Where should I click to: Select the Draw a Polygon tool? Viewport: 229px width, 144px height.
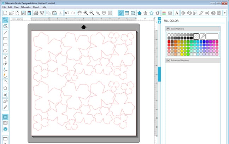pos(5,88)
